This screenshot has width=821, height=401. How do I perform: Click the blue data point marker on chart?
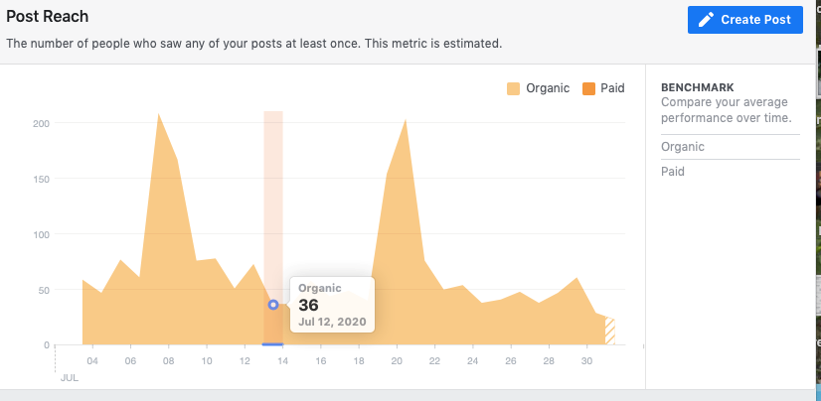point(272,305)
